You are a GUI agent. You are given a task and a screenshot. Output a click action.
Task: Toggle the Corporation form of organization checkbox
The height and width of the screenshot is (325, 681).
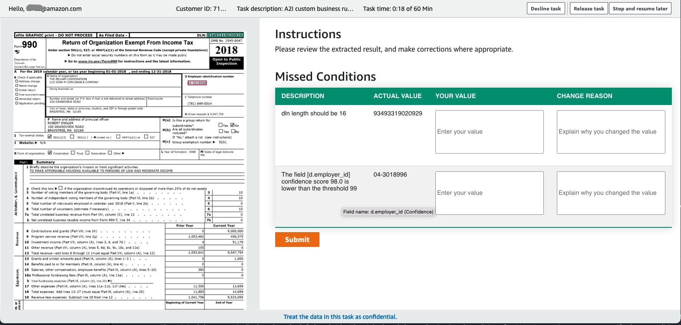[x=50, y=153]
